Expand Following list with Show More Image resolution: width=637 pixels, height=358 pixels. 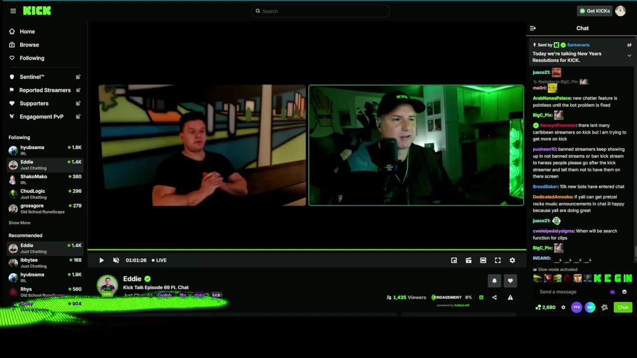tap(19, 223)
